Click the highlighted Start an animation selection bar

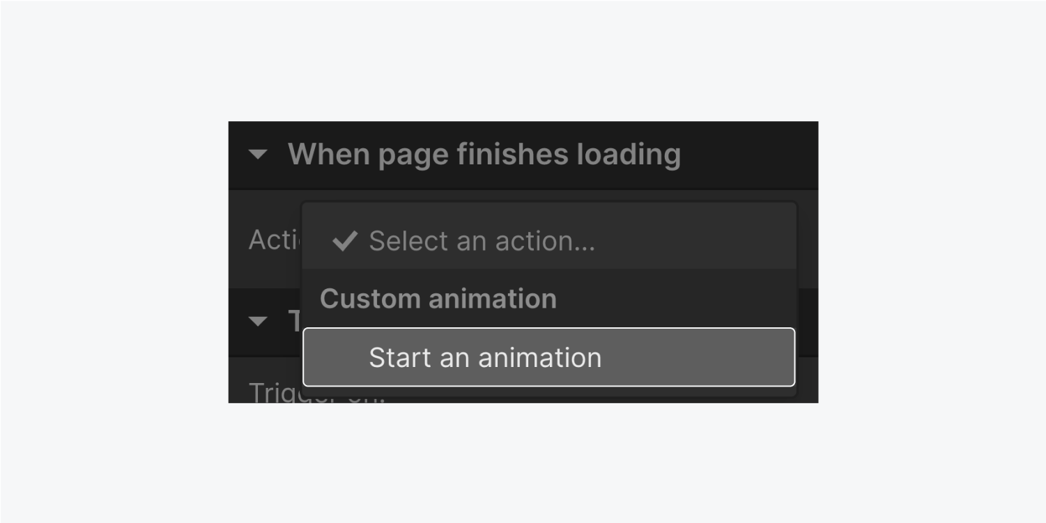pyautogui.click(x=549, y=357)
